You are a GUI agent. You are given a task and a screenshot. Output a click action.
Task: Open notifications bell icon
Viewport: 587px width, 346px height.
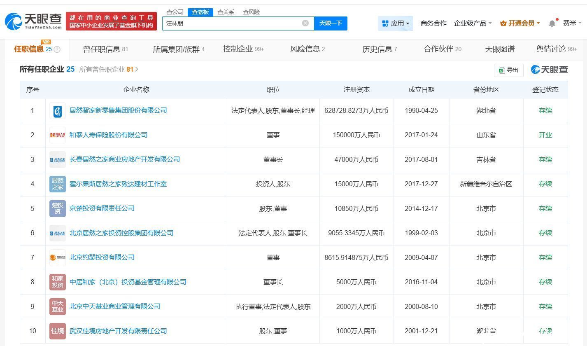[x=552, y=23]
